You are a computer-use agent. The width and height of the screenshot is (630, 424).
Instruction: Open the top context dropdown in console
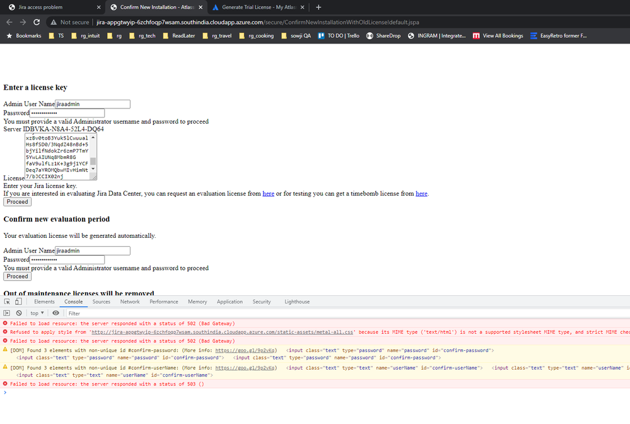point(37,313)
